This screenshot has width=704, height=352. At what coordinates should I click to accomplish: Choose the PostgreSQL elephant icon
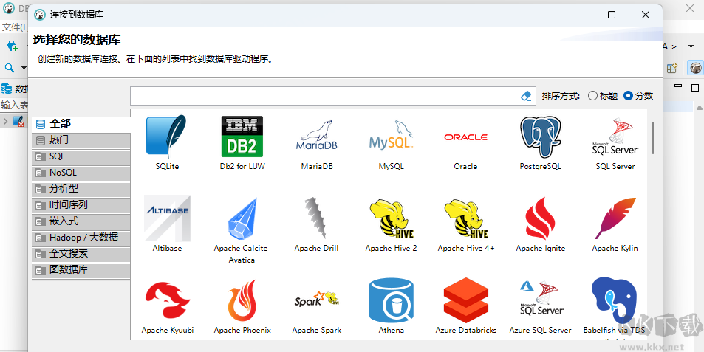point(540,137)
